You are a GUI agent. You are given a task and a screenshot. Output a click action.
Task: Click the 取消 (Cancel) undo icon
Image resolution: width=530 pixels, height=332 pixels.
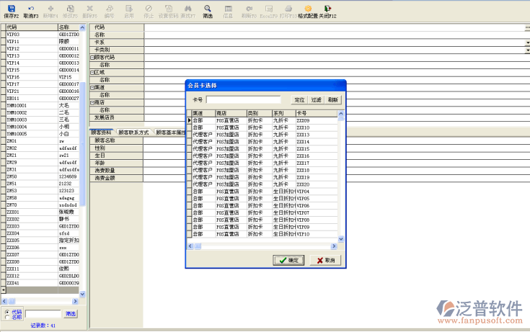tap(30, 9)
